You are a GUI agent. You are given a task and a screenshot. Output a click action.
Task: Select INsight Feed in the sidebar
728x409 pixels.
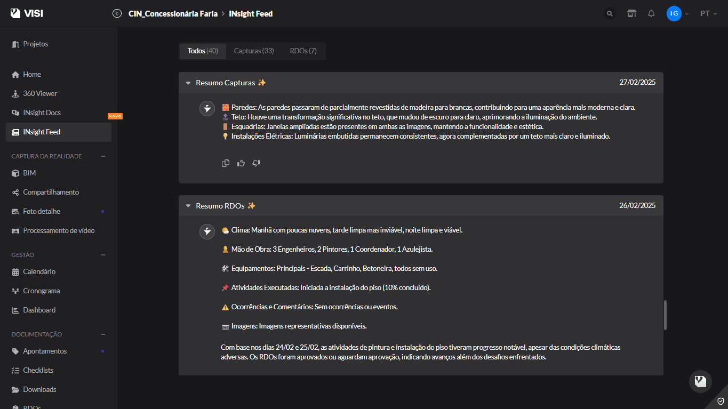pyautogui.click(x=59, y=132)
